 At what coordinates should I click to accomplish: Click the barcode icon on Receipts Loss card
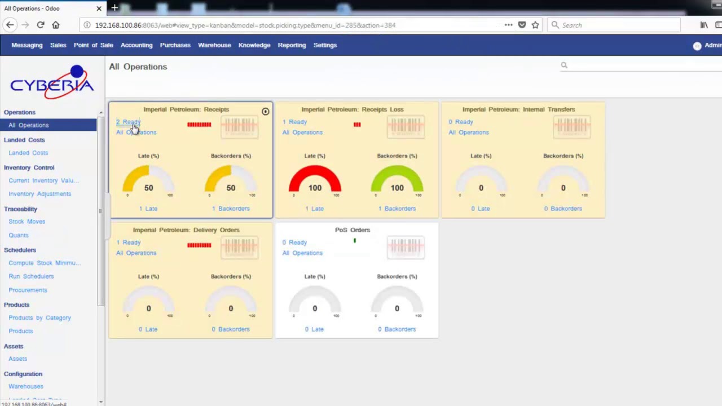(406, 127)
